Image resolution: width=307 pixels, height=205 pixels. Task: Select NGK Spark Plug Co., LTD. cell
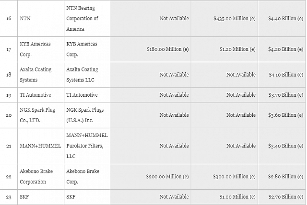[x=41, y=115]
